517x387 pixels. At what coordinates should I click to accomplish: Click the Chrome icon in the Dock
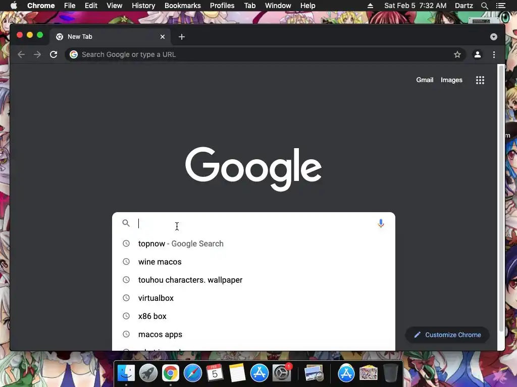171,373
